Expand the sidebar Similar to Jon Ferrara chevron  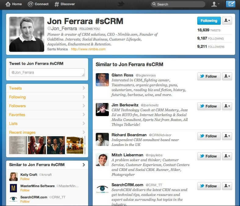(84, 165)
